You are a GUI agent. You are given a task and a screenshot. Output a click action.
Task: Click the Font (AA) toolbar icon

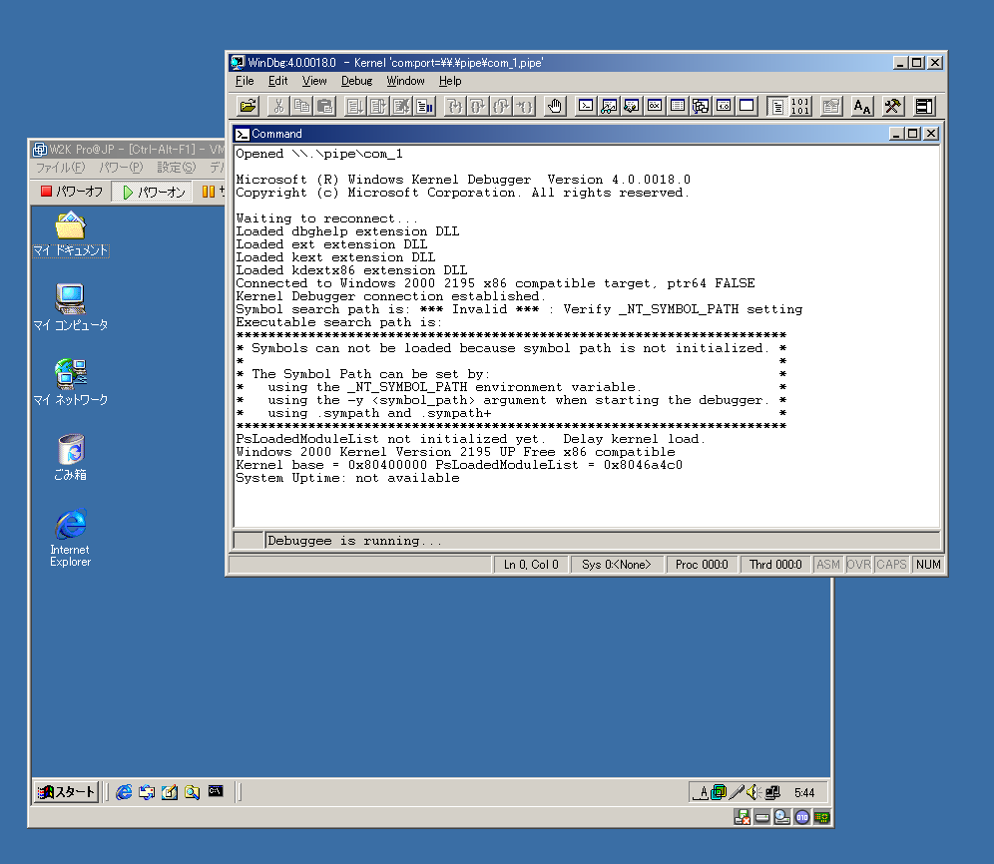coord(862,106)
